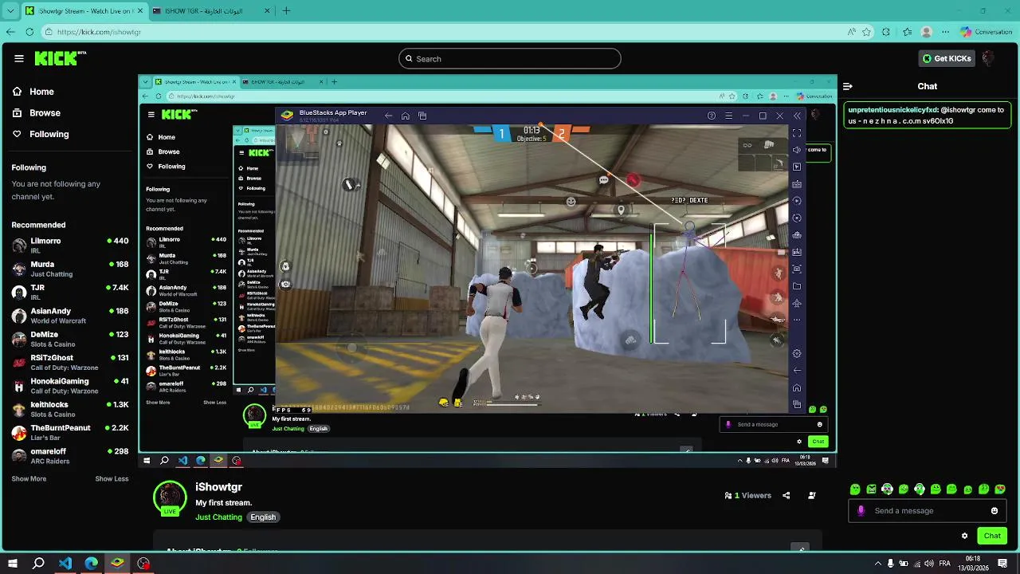Click the Get KICKs button

click(947, 58)
